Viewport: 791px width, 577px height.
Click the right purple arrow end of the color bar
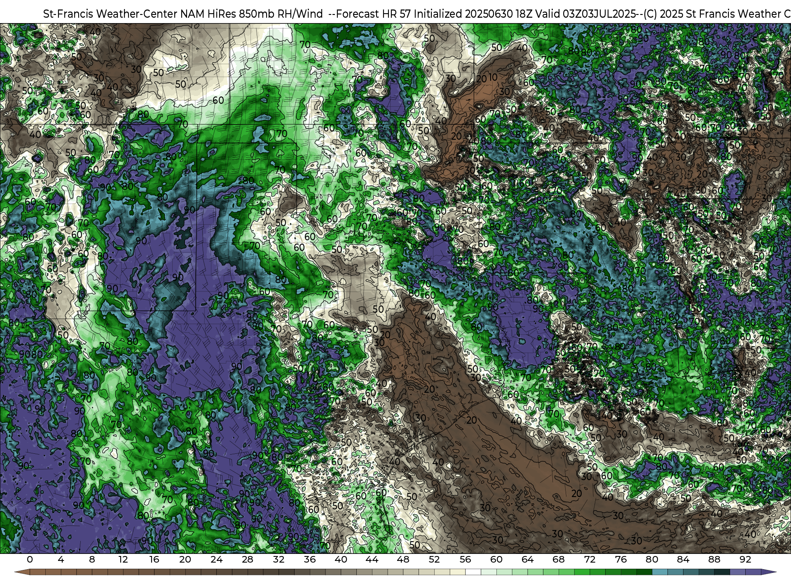[768, 572]
